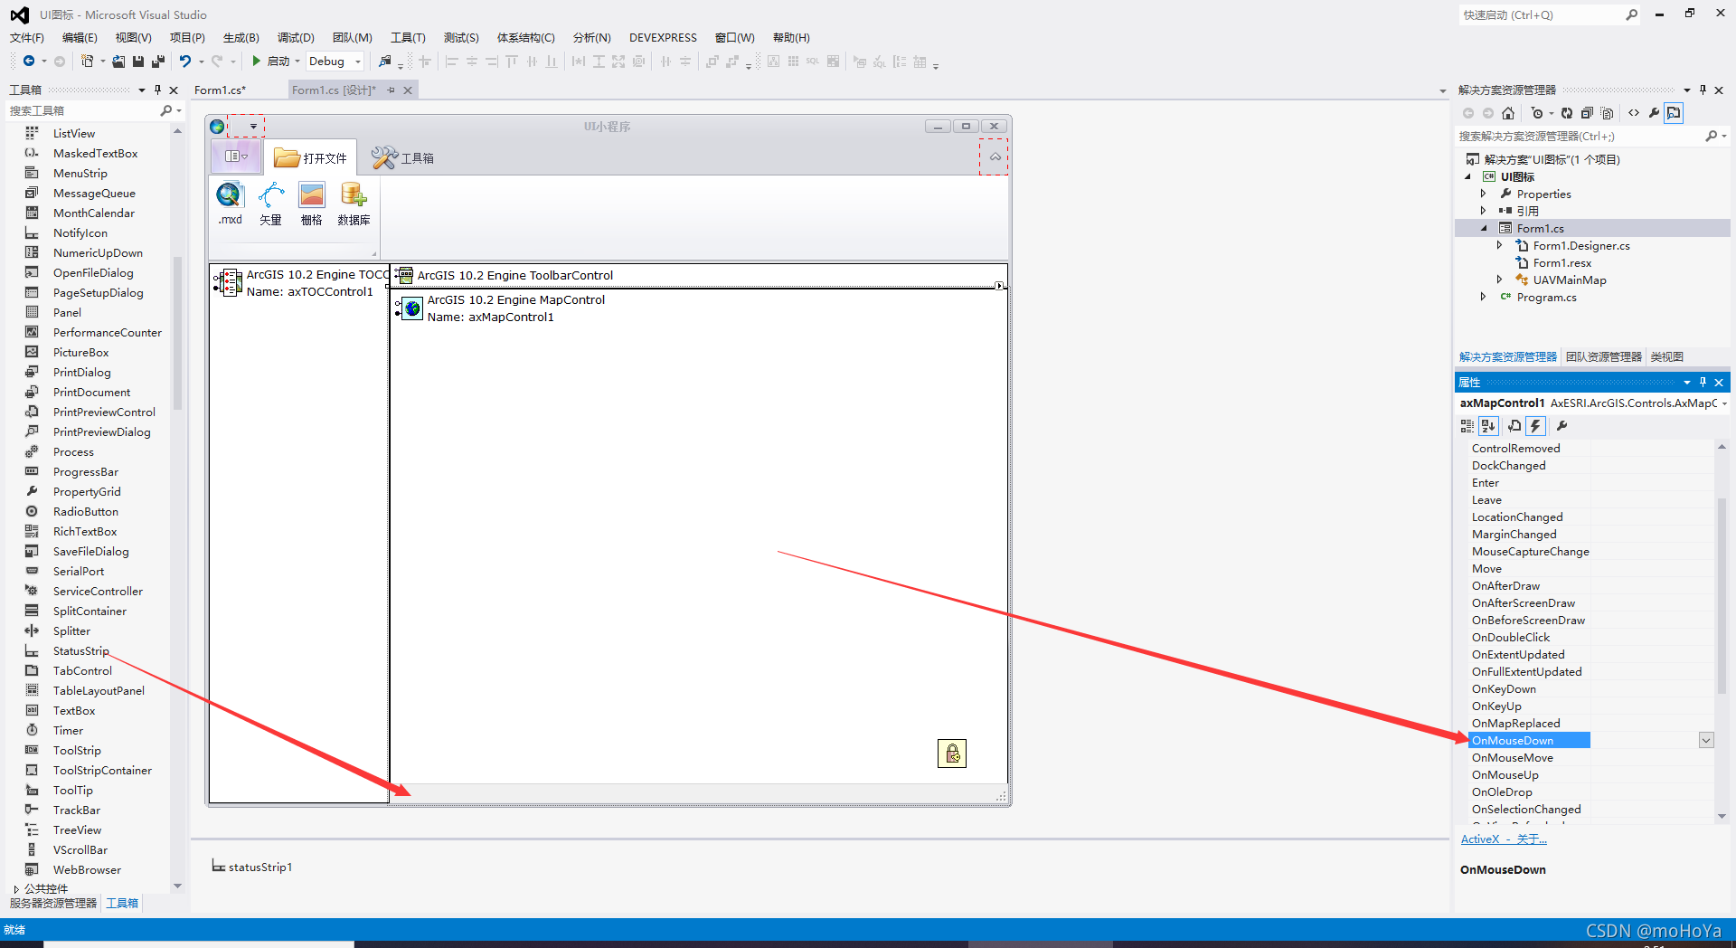Image resolution: width=1736 pixels, height=948 pixels.
Task: Open the 工具(T) menu
Action: click(x=408, y=37)
